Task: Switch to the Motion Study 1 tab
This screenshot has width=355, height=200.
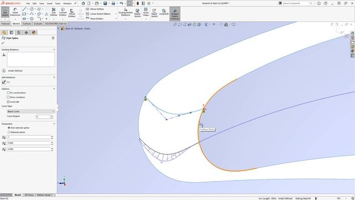Action: pyautogui.click(x=44, y=195)
